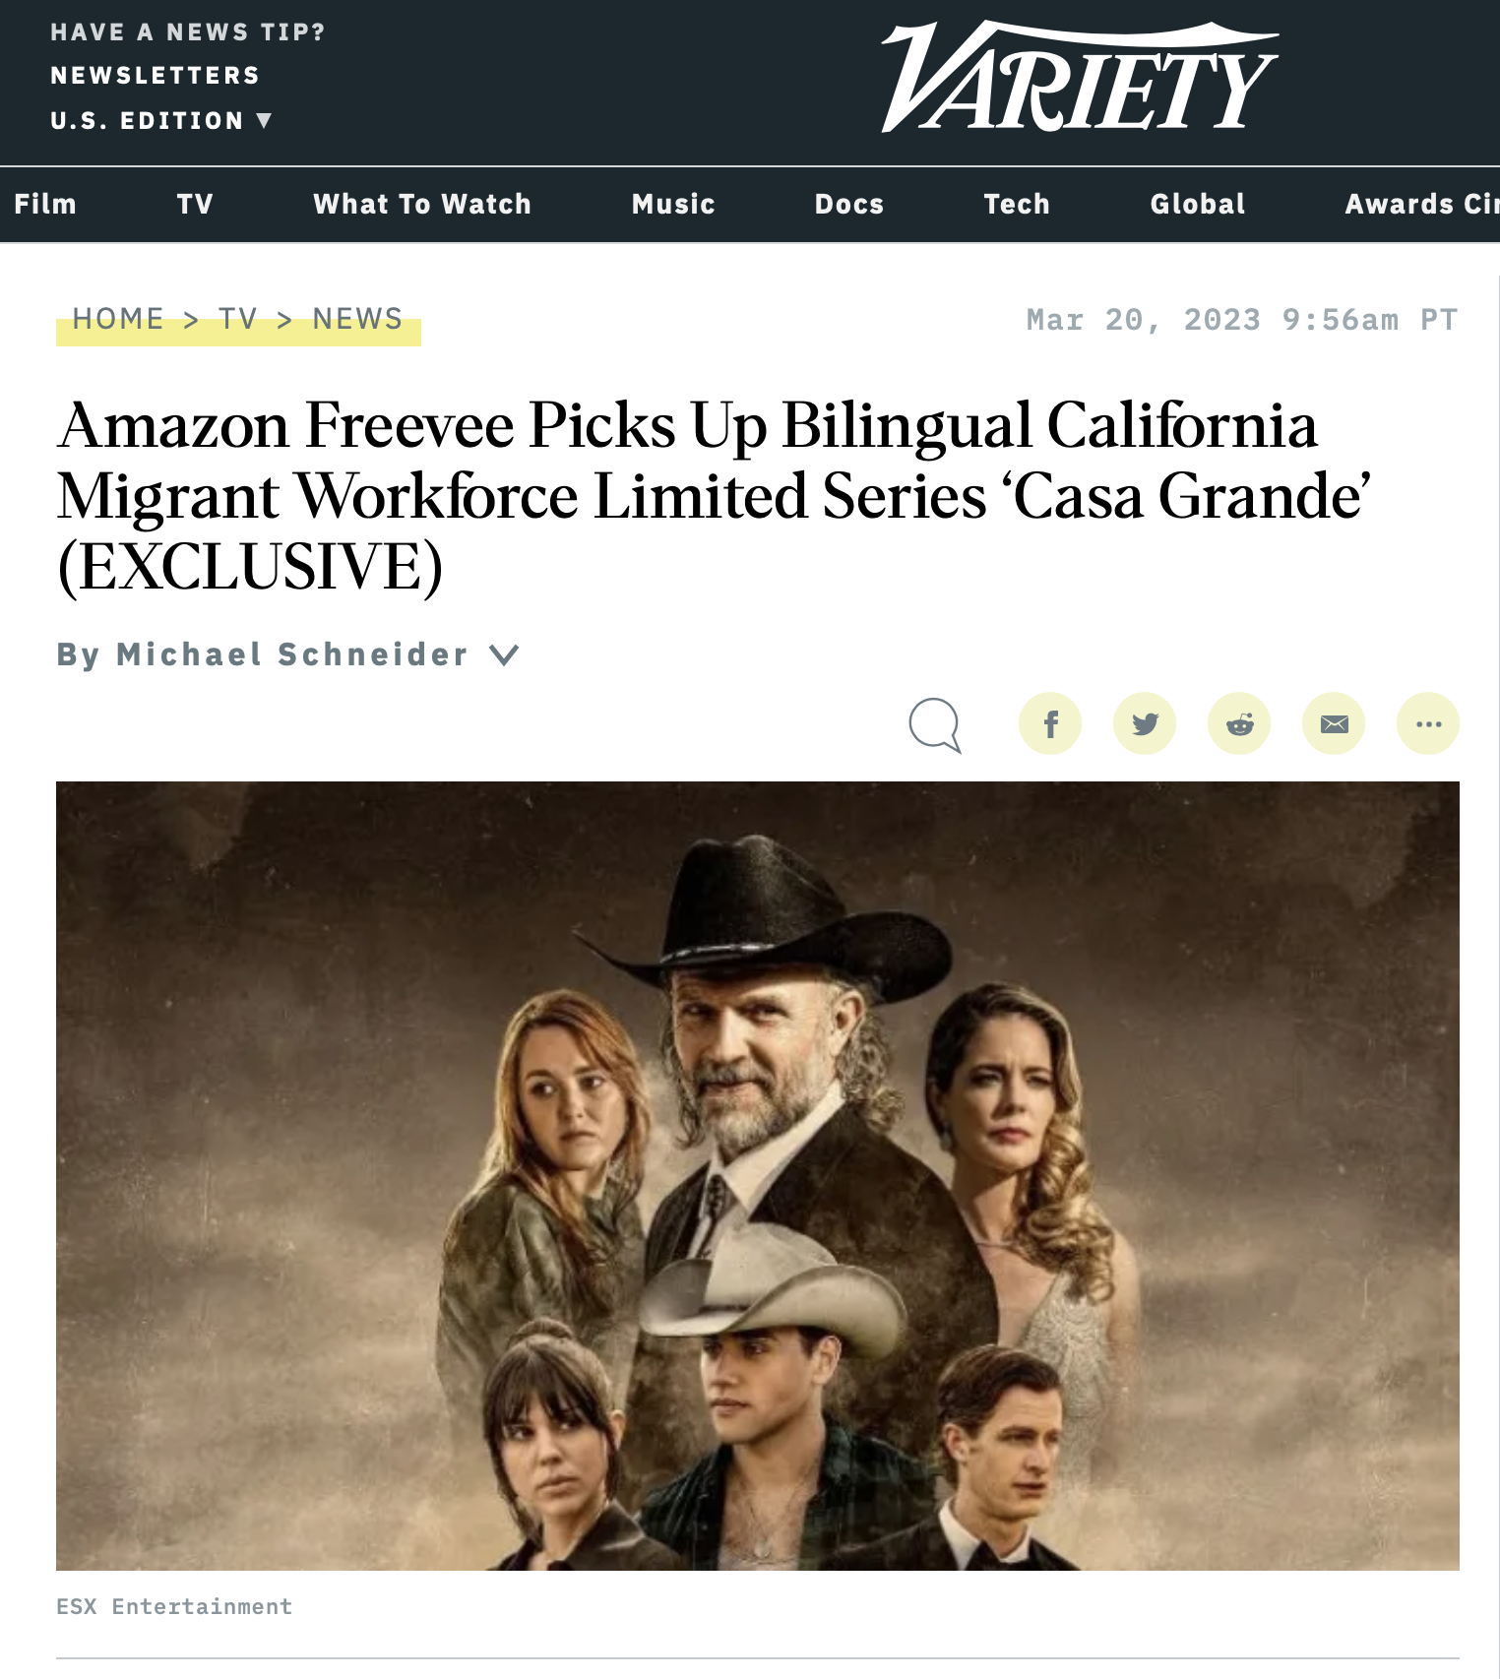Go to Variety logo homepage
The width and height of the screenshot is (1500, 1679).
pyautogui.click(x=1080, y=78)
